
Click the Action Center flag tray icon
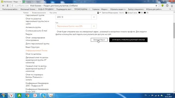(152, 96)
